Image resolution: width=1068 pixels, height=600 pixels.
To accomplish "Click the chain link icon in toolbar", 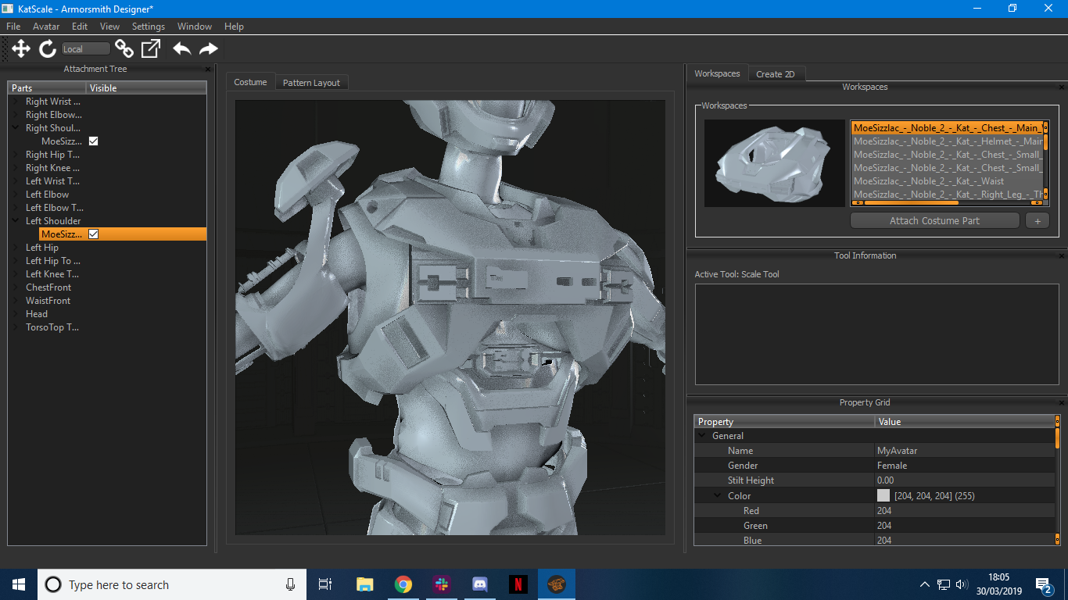I will pos(124,49).
